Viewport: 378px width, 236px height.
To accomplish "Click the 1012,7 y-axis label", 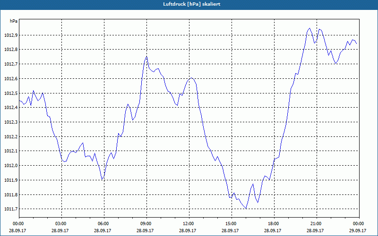I will tap(11, 64).
